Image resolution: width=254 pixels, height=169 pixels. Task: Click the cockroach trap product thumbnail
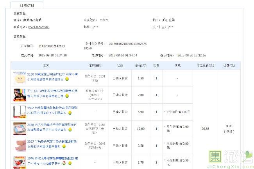[19, 162]
